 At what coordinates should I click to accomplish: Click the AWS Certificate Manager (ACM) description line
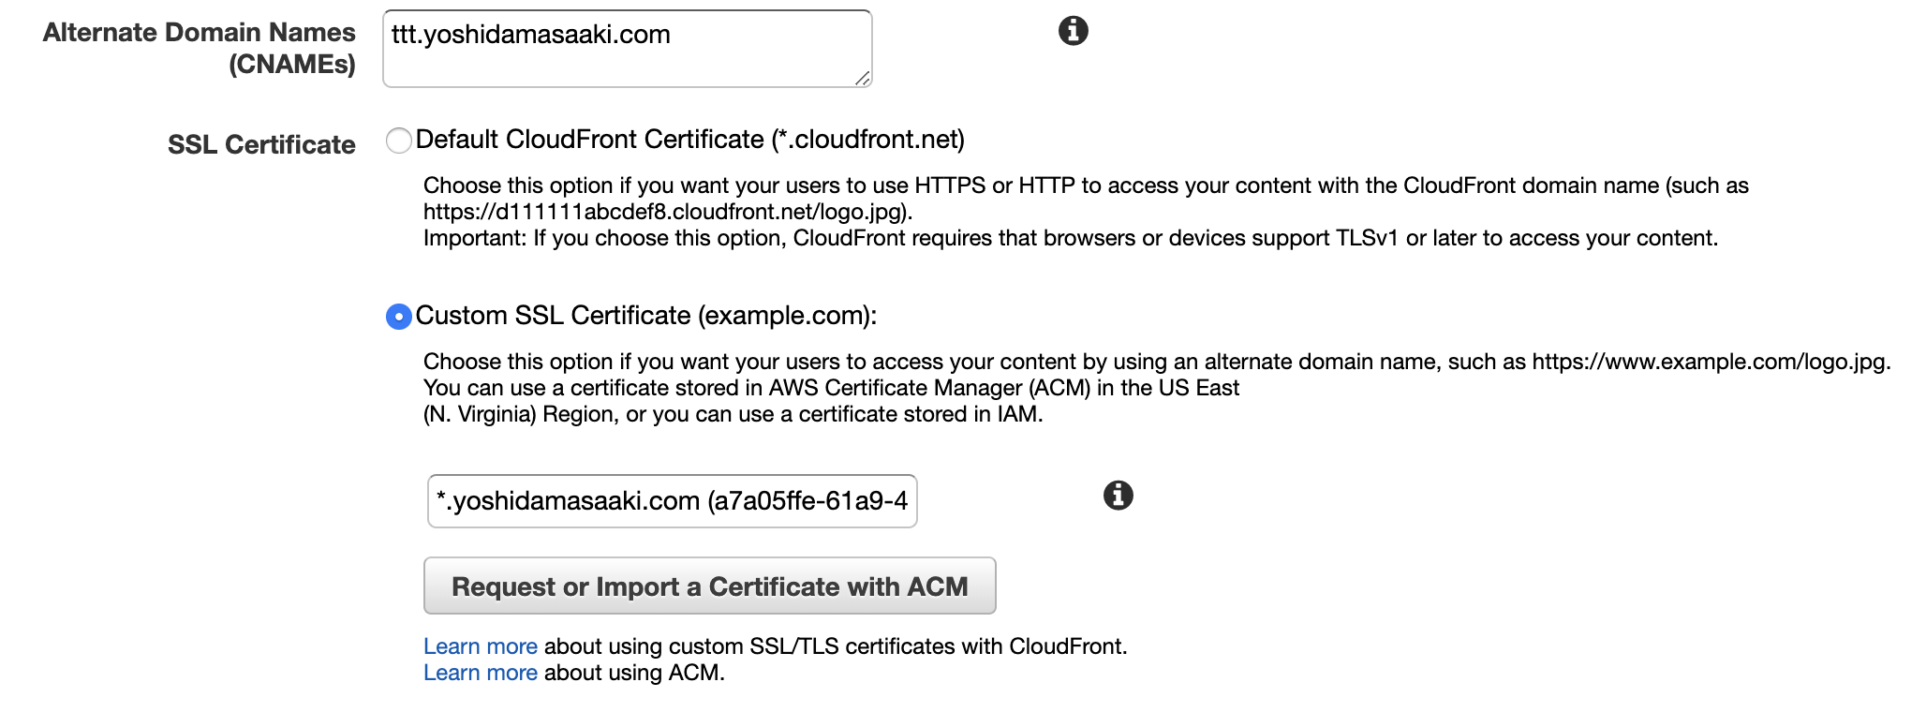tap(831, 388)
